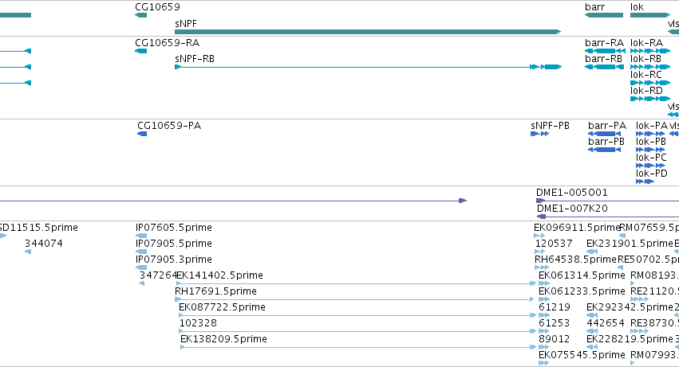Screen dimensions: 679x367
Task: Select the EK138209.5prime EST alignment
Action: (x=357, y=347)
